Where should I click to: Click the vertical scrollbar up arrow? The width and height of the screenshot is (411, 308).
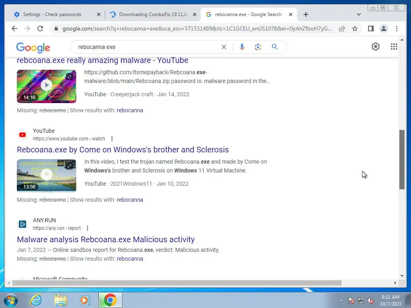pyautogui.click(x=402, y=40)
